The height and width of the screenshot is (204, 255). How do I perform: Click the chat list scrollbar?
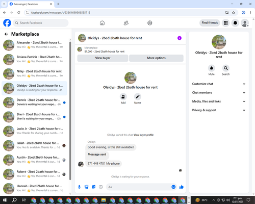click(70, 111)
